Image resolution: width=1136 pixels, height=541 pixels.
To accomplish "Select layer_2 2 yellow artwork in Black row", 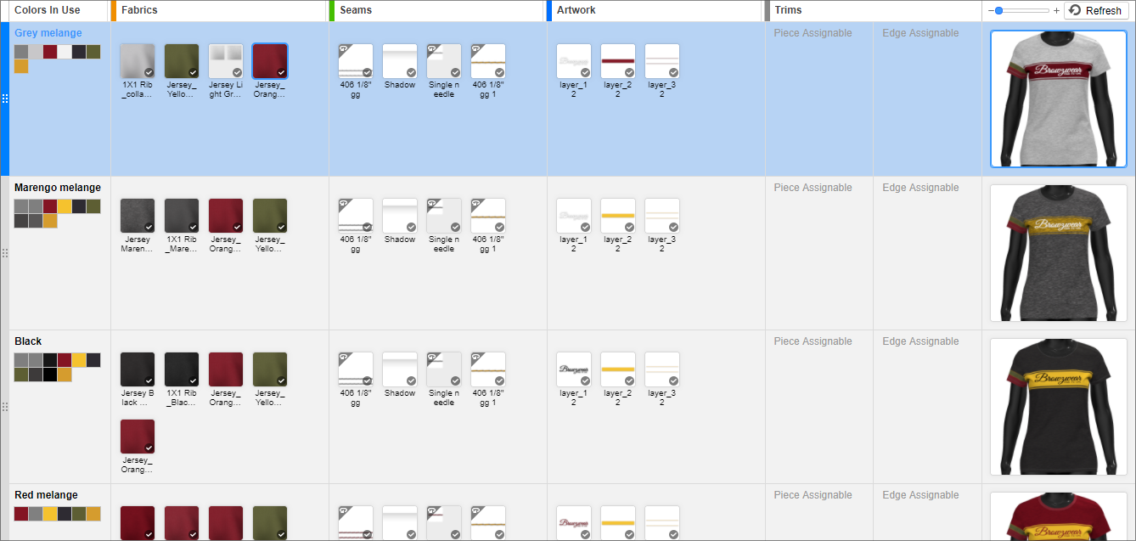I will tap(618, 369).
